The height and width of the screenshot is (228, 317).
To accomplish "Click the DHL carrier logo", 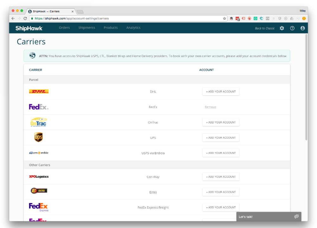I will 39,92.
